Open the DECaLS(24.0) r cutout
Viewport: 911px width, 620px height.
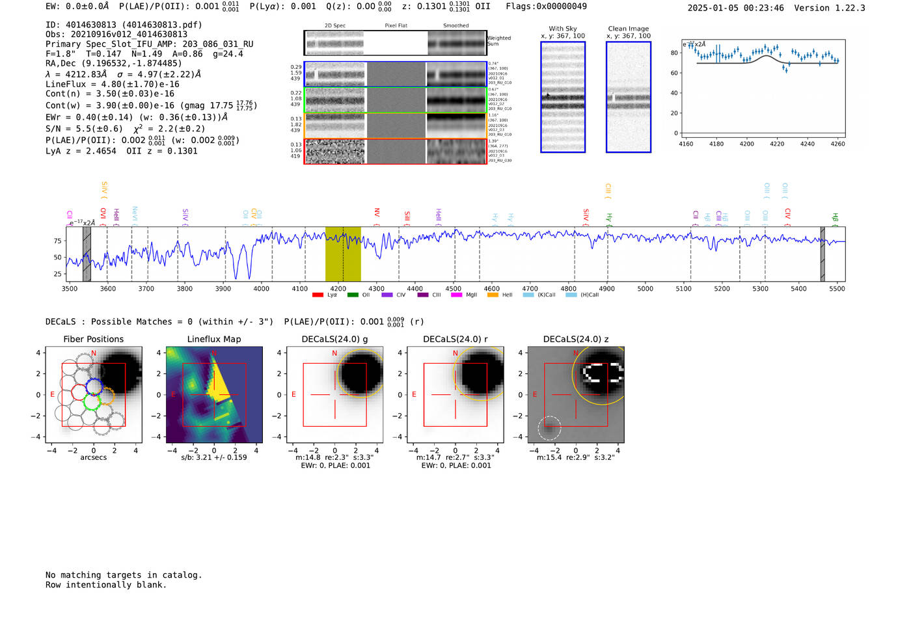(455, 395)
